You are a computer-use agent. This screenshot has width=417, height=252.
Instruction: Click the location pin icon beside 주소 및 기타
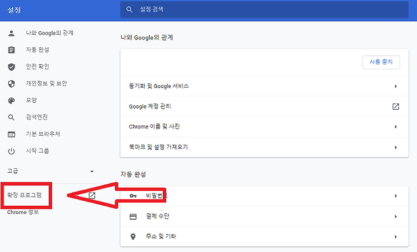[133, 236]
